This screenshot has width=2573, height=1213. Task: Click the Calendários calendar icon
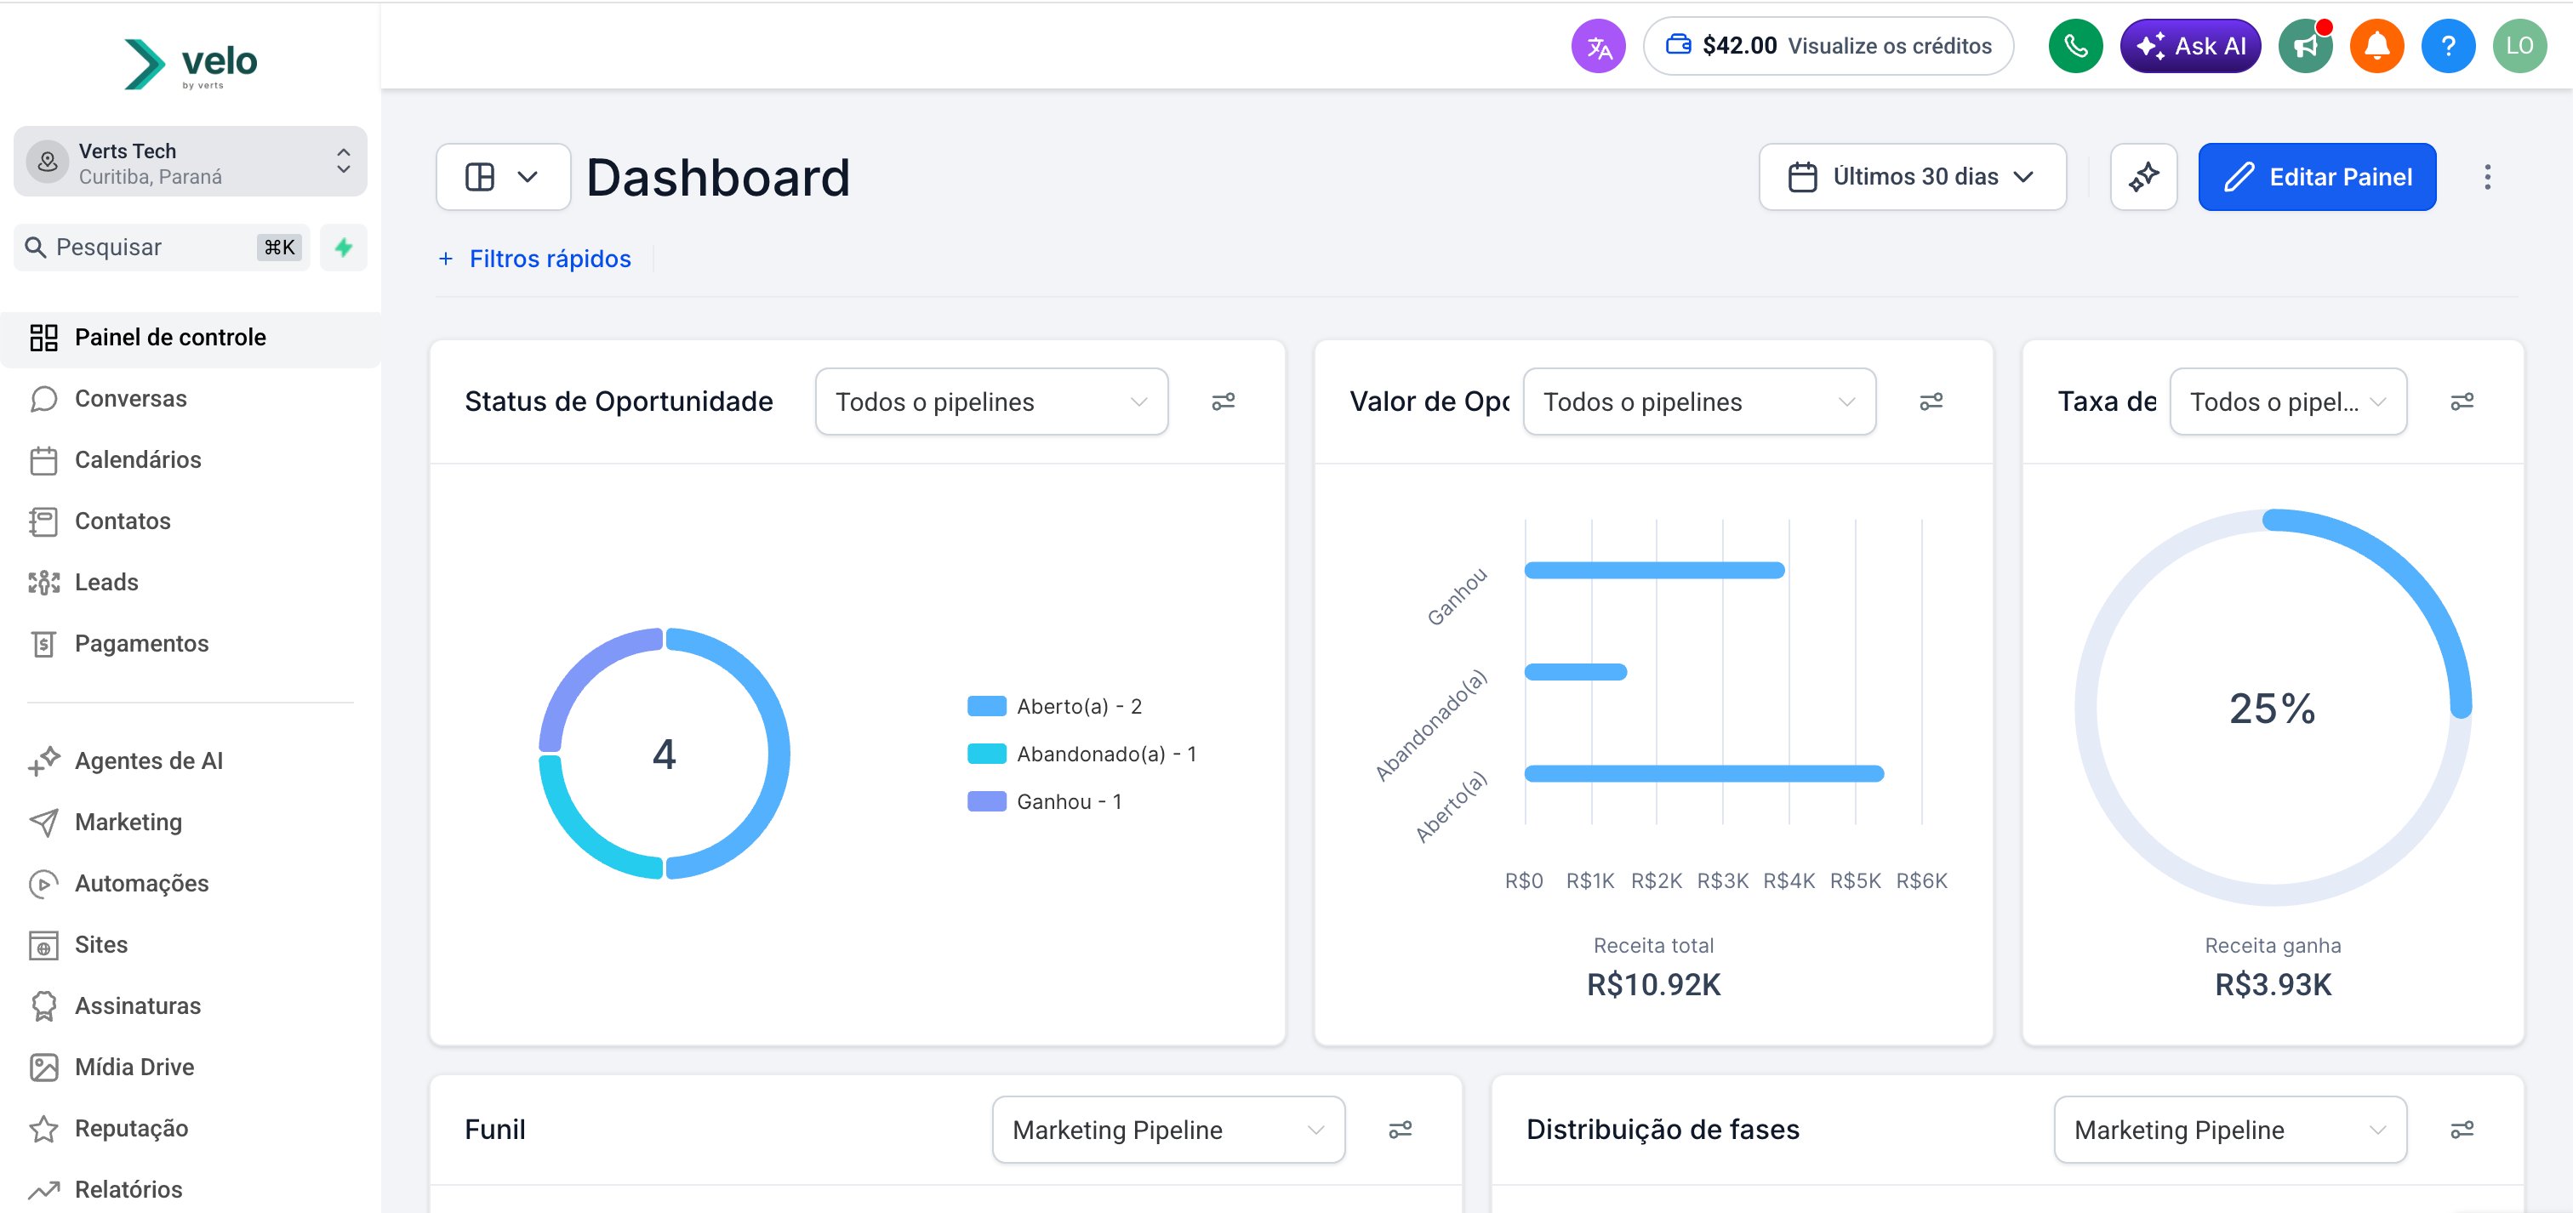[44, 460]
